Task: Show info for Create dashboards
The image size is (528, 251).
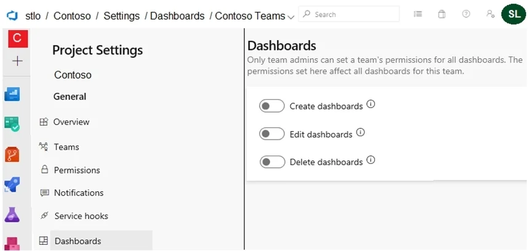Action: coord(370,105)
